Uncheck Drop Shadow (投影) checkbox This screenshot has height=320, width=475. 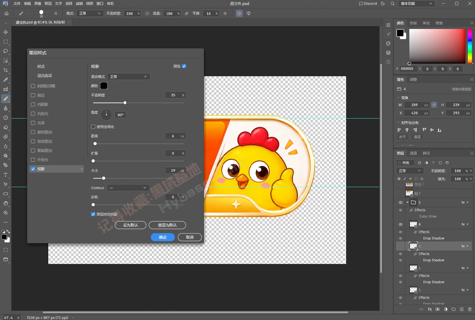[x=33, y=169]
